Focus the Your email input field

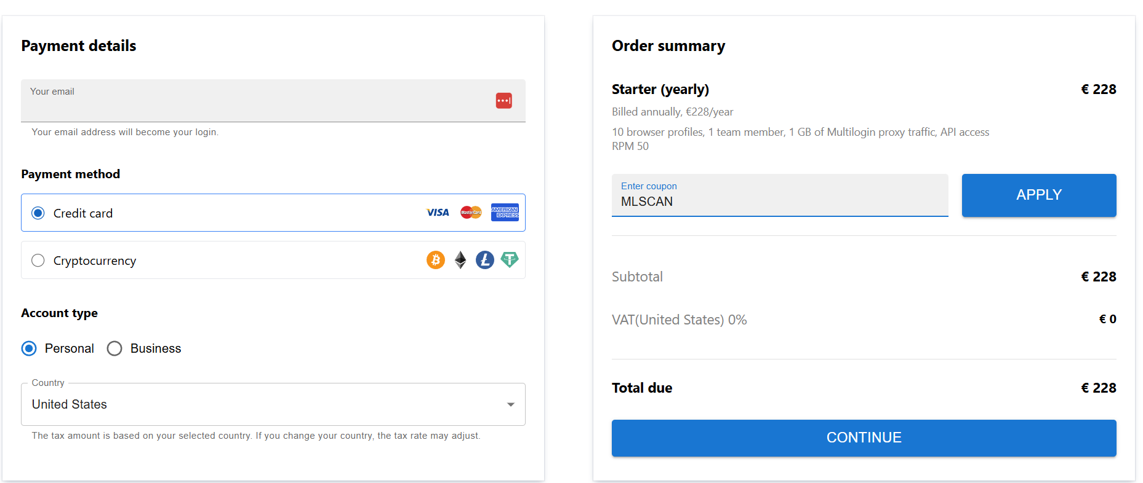coord(273,101)
